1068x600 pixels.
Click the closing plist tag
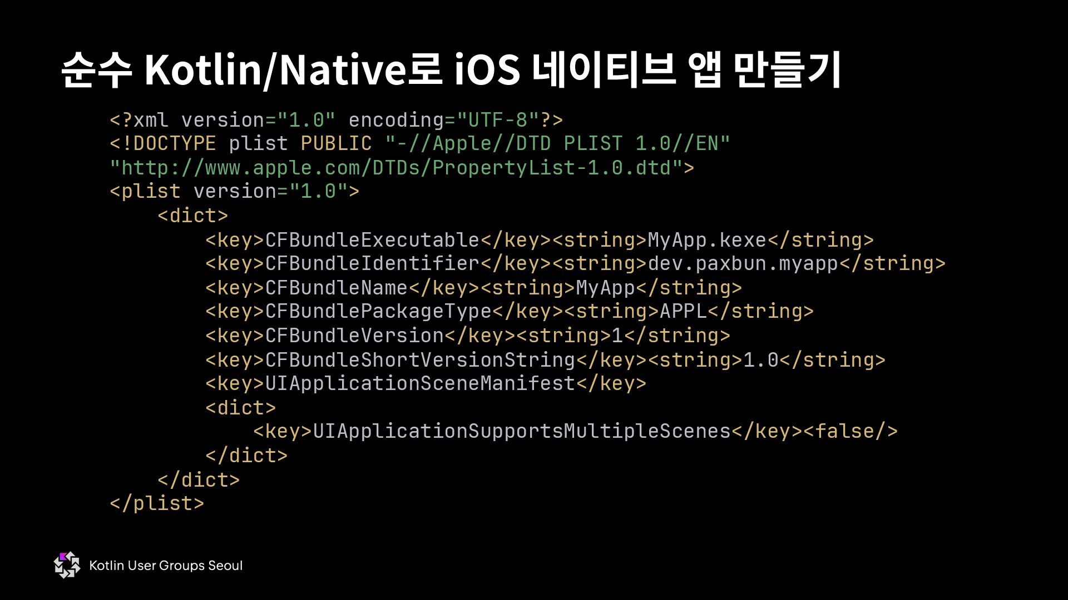pos(157,503)
